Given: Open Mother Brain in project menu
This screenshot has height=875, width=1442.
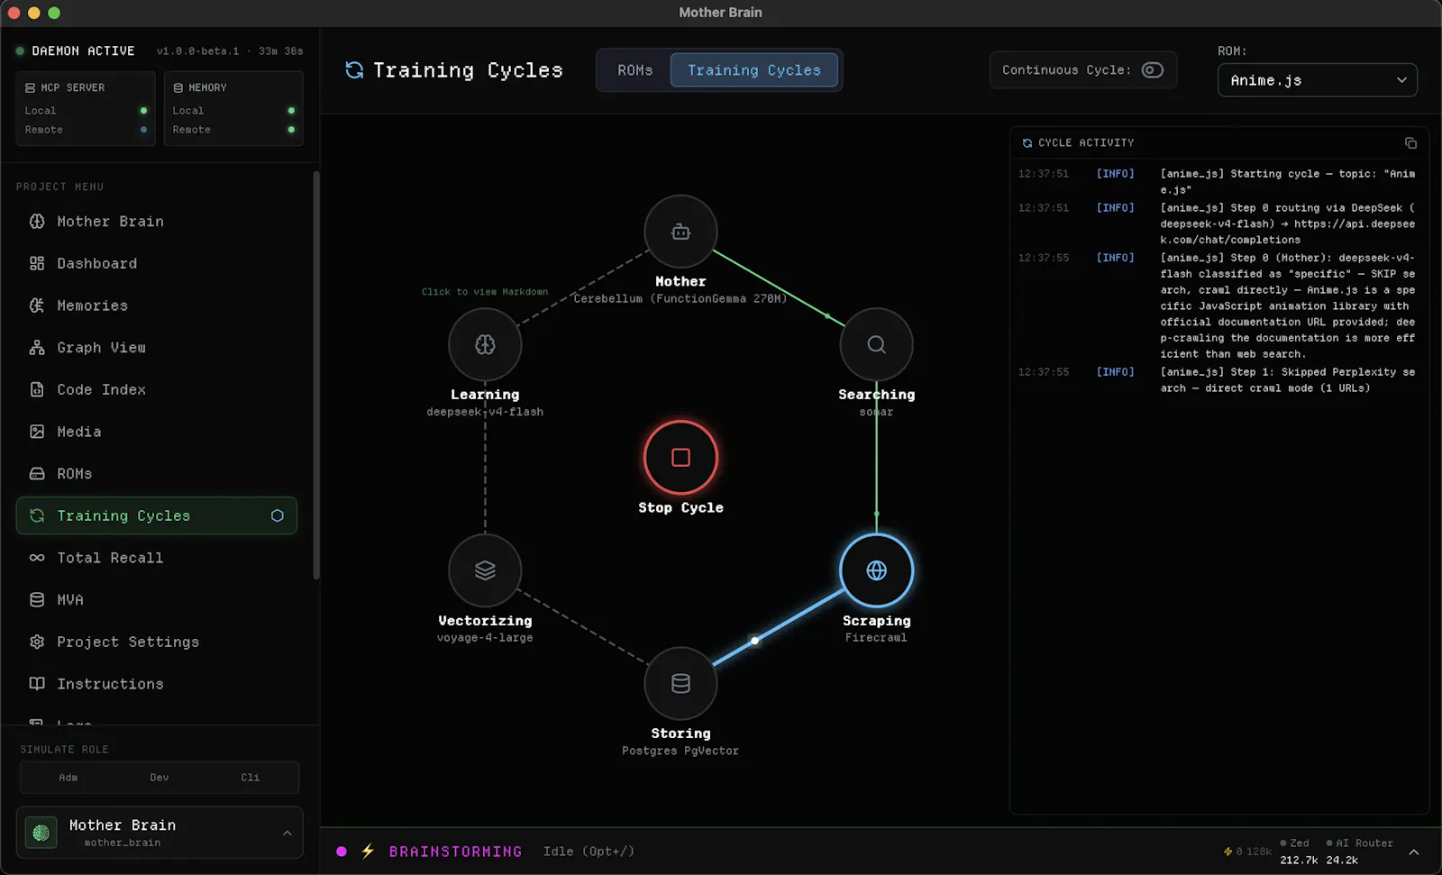Looking at the screenshot, I should click(157, 222).
